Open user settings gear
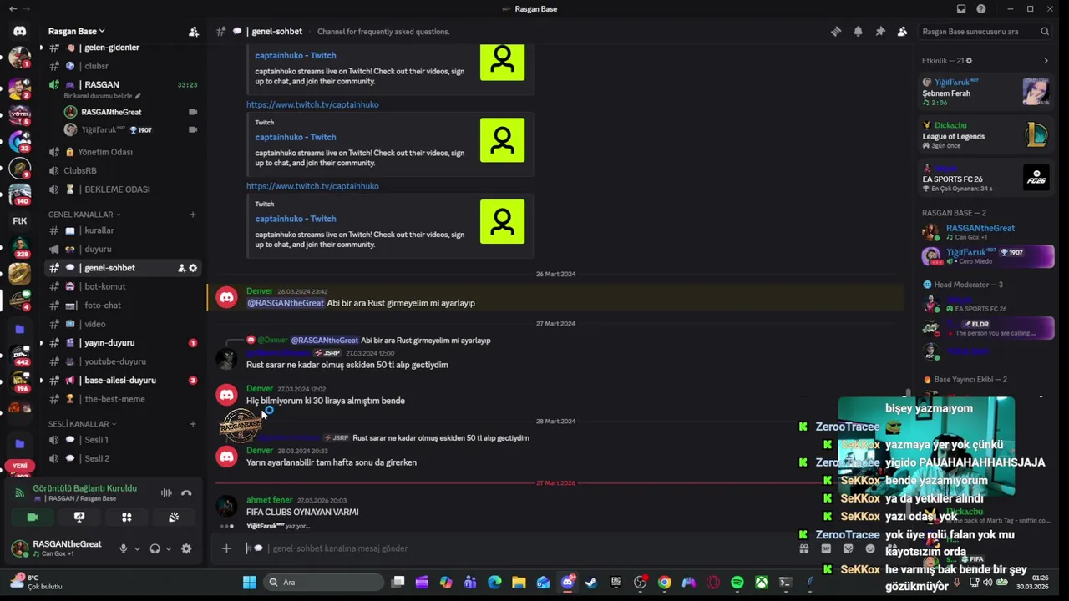This screenshot has width=1069, height=601. (186, 548)
